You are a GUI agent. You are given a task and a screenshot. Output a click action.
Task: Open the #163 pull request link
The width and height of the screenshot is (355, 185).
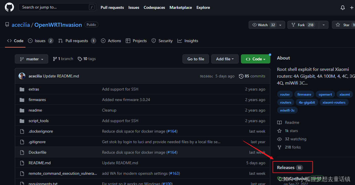click(x=174, y=174)
